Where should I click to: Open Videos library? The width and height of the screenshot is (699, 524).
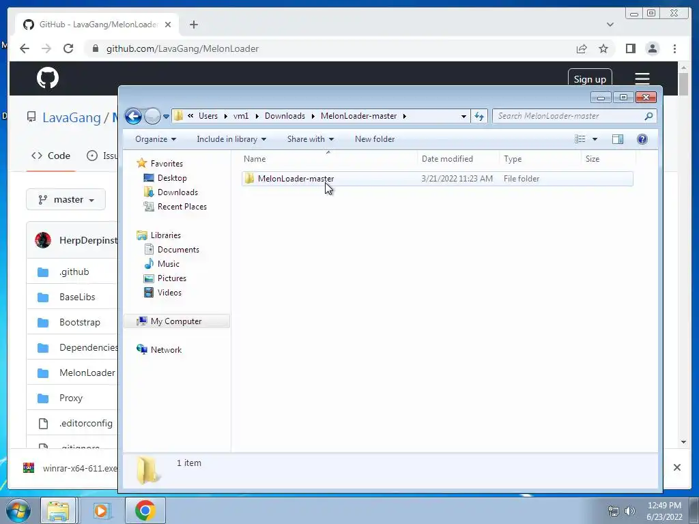(x=169, y=292)
